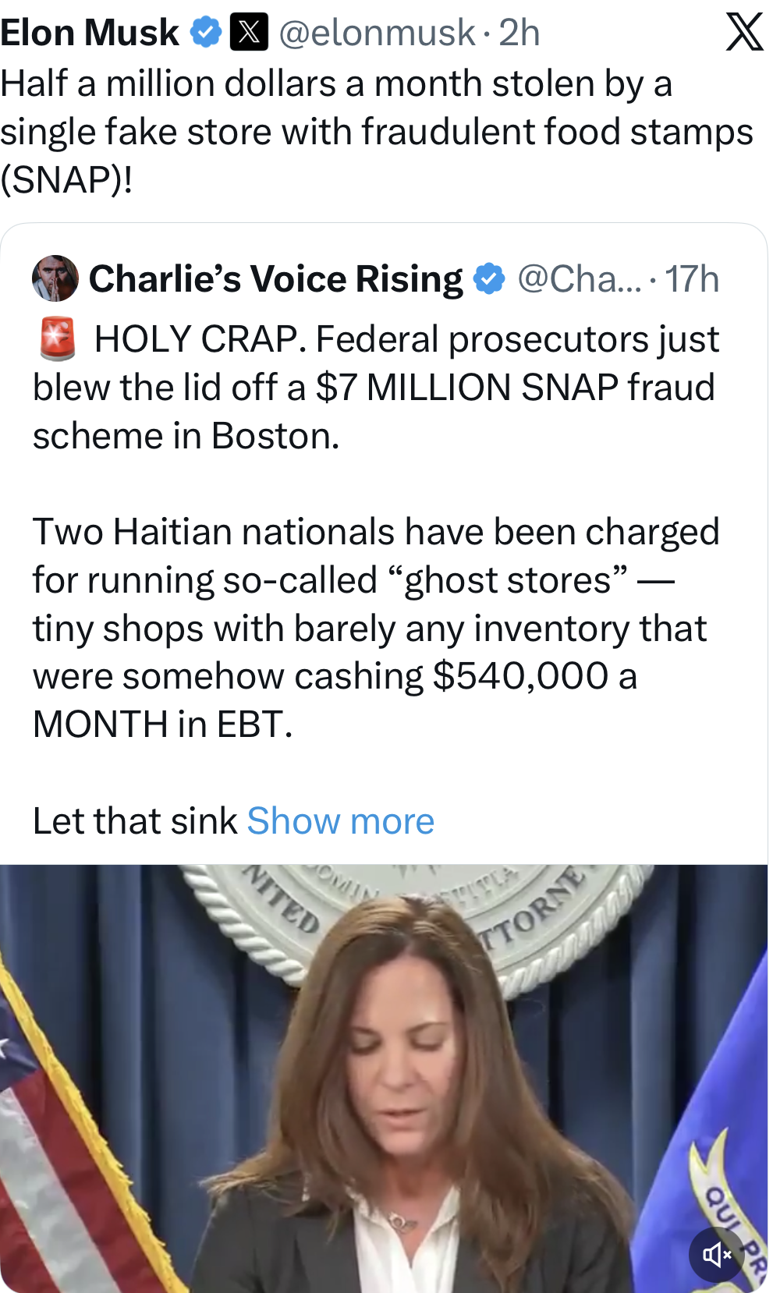Expand quoted post with Show more
773x1293 pixels.
pyautogui.click(x=340, y=820)
